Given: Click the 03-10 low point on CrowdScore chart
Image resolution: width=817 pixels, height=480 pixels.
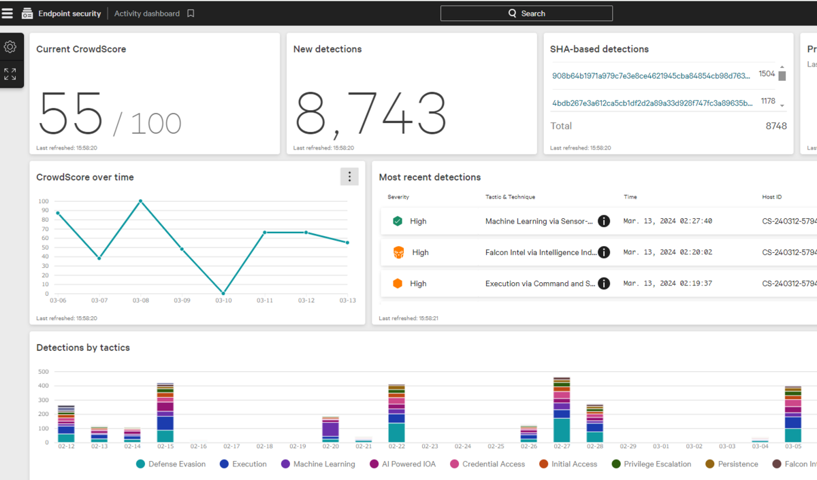Looking at the screenshot, I should click(223, 294).
